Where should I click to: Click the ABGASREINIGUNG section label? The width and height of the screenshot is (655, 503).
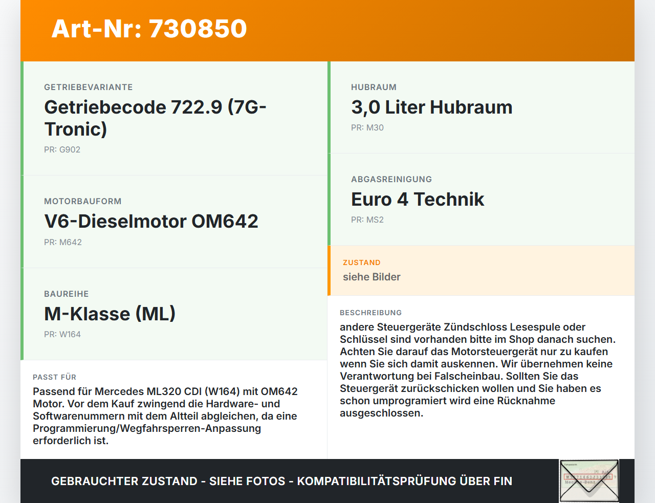tap(391, 180)
